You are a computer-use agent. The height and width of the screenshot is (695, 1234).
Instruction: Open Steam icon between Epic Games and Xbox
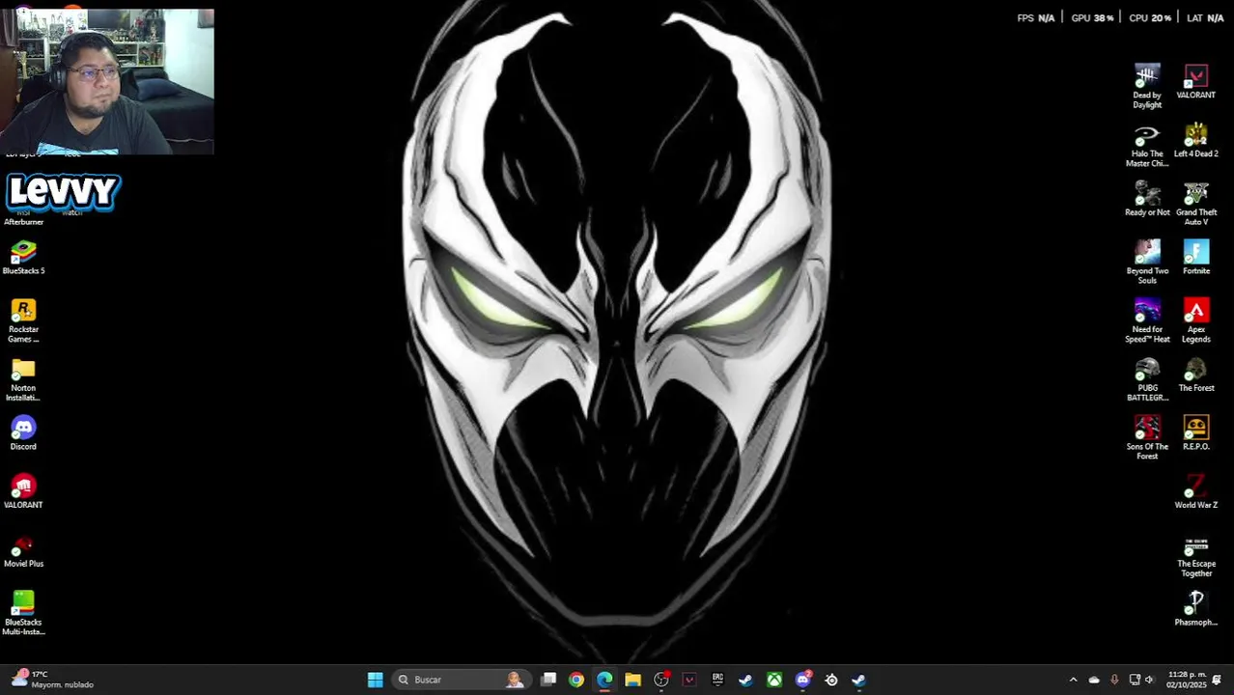point(745,680)
